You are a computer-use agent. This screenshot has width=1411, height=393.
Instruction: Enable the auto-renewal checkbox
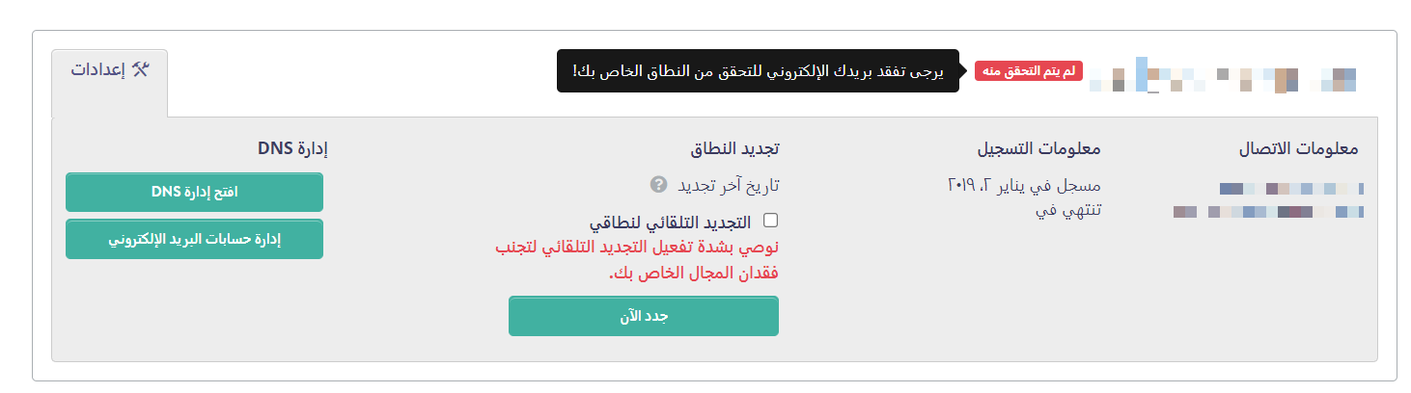pos(770,221)
